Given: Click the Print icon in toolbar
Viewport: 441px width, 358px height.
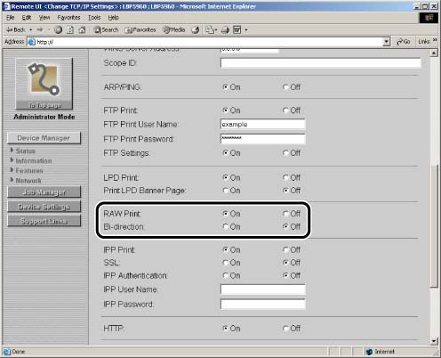Looking at the screenshot, I should click(226, 29).
